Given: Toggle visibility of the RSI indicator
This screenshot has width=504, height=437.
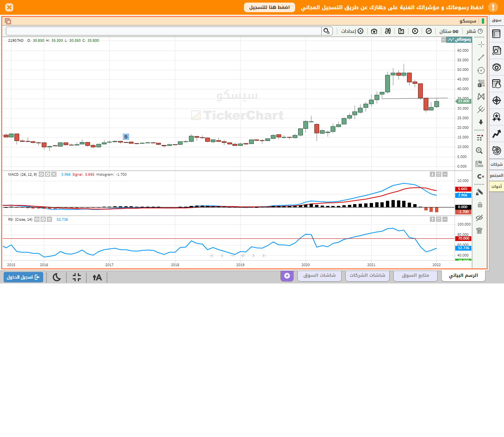Looking at the screenshot, I should [x=37, y=219].
